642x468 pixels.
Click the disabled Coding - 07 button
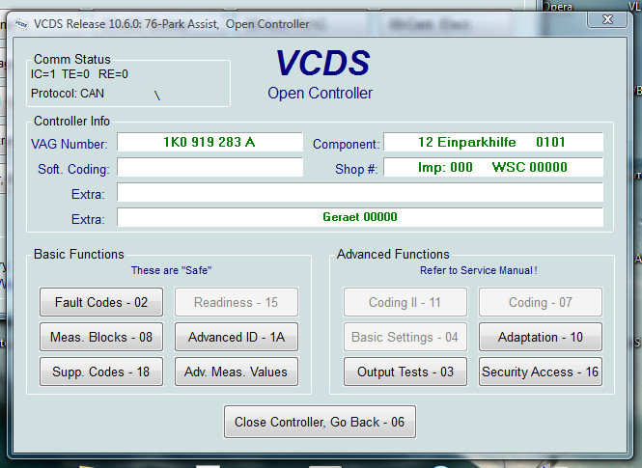541,302
